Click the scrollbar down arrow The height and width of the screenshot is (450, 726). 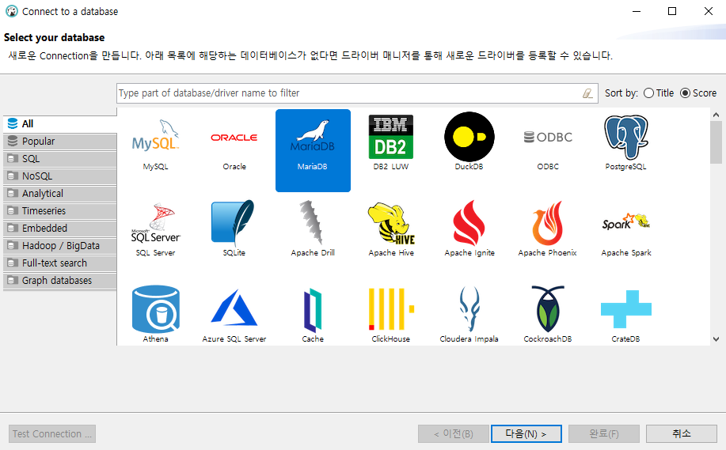point(716,339)
